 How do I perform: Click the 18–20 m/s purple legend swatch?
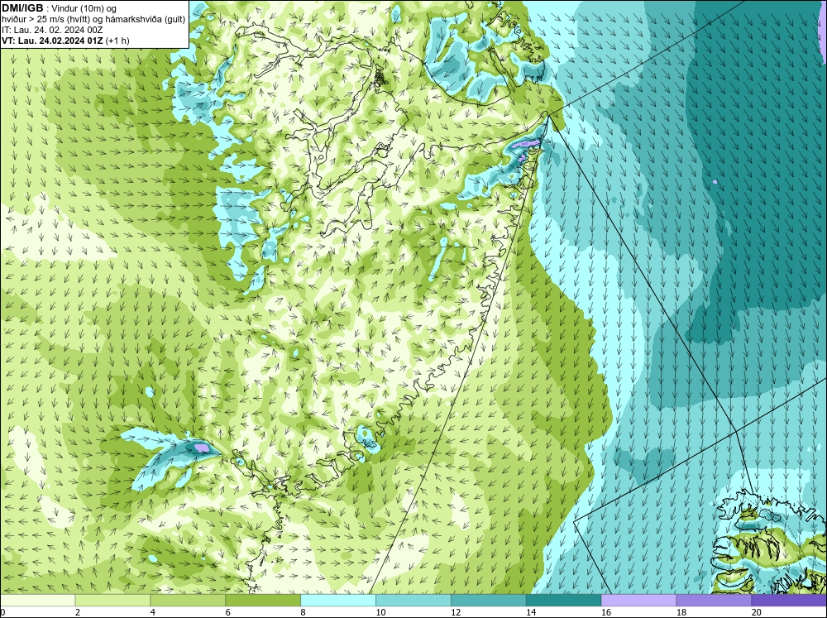click(x=715, y=601)
